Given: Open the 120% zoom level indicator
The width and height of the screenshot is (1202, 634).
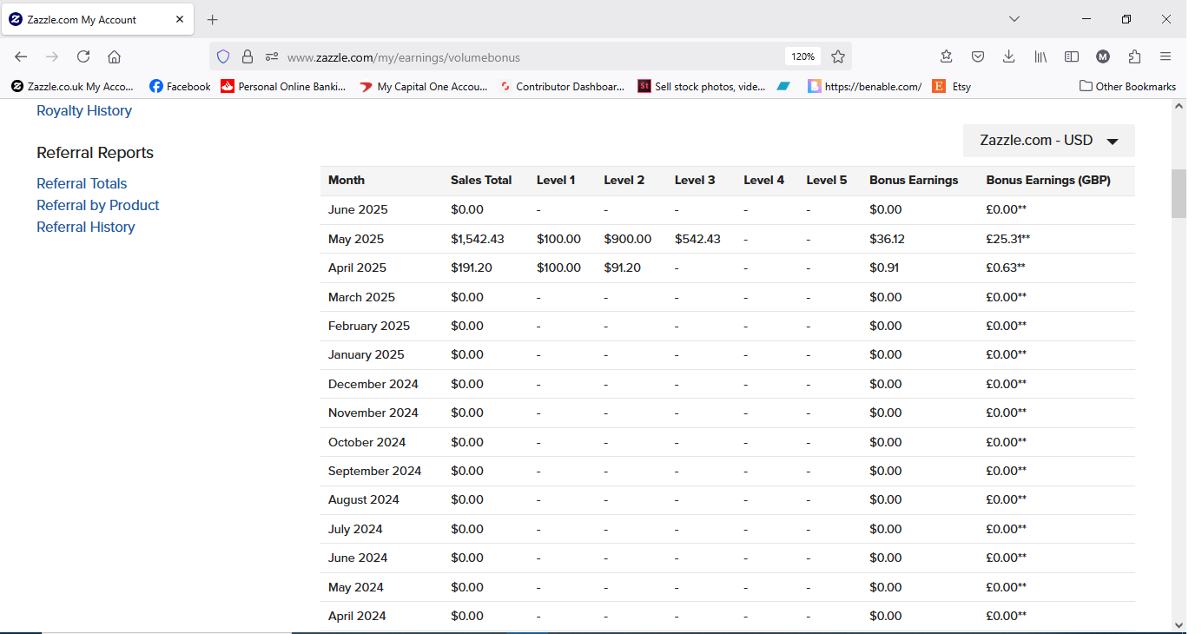Looking at the screenshot, I should click(x=802, y=56).
